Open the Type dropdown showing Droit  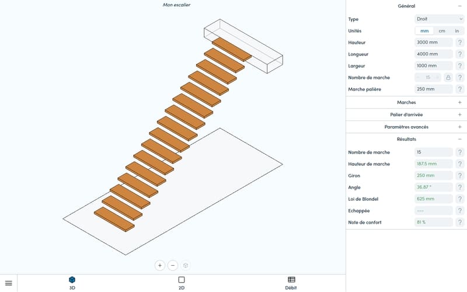440,19
